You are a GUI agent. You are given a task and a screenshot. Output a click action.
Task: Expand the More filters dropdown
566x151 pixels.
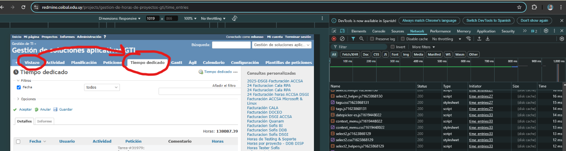pyautogui.click(x=423, y=47)
